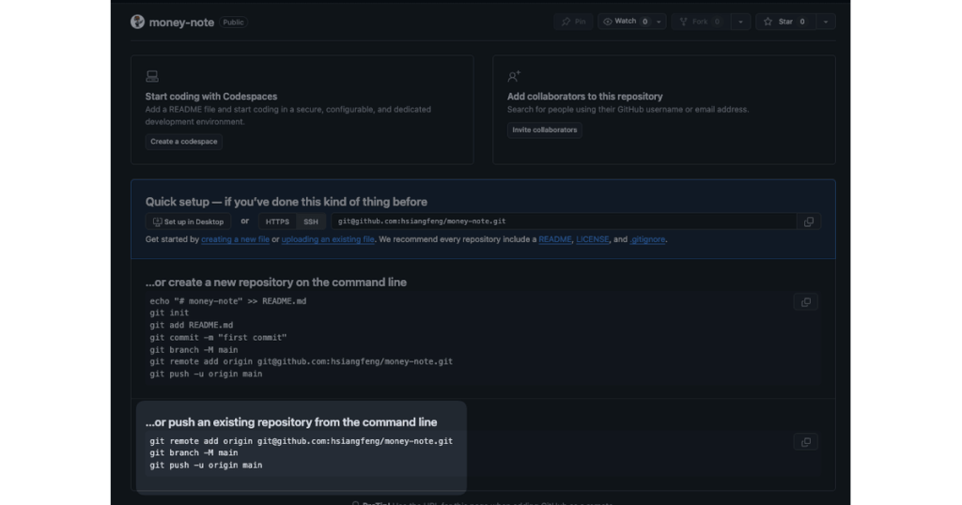Click 'Start coding with Codespaces' heading
Screen dimensions: 962x505
click(211, 97)
